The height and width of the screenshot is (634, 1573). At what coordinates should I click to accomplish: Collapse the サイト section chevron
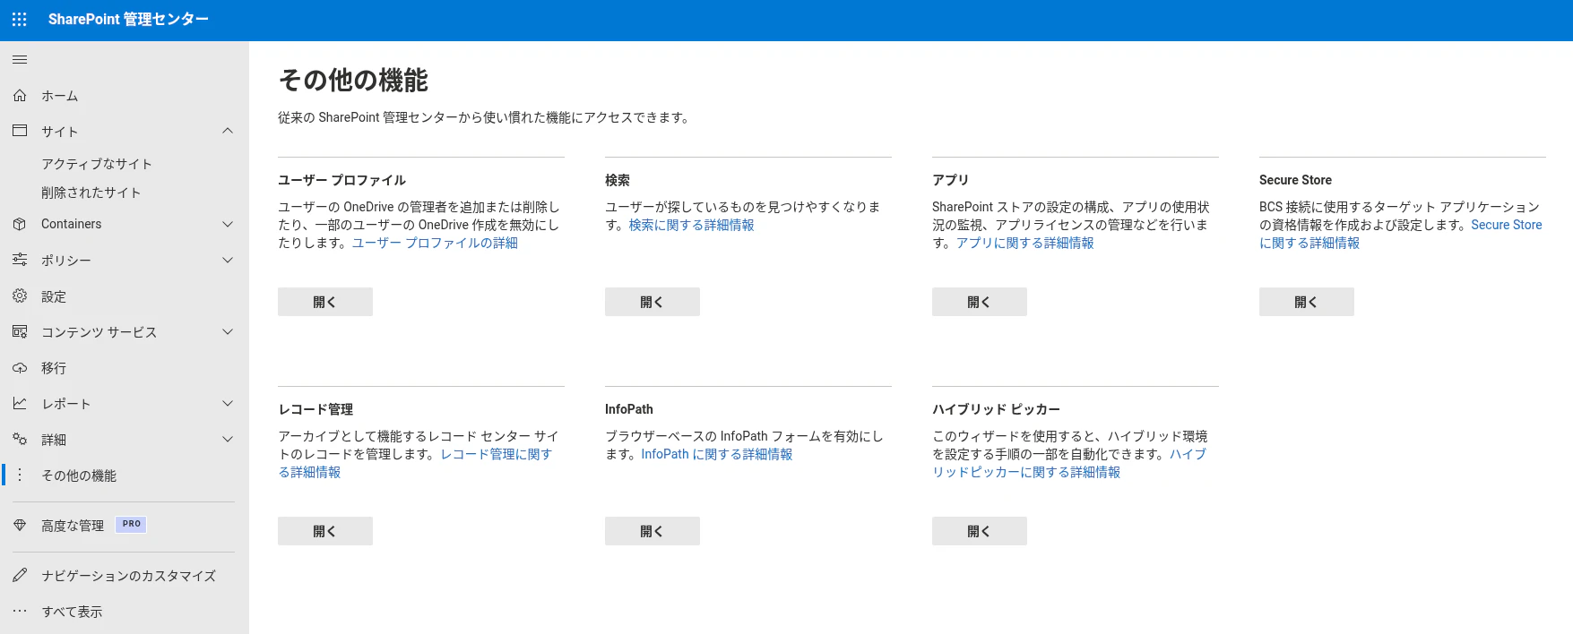228,131
